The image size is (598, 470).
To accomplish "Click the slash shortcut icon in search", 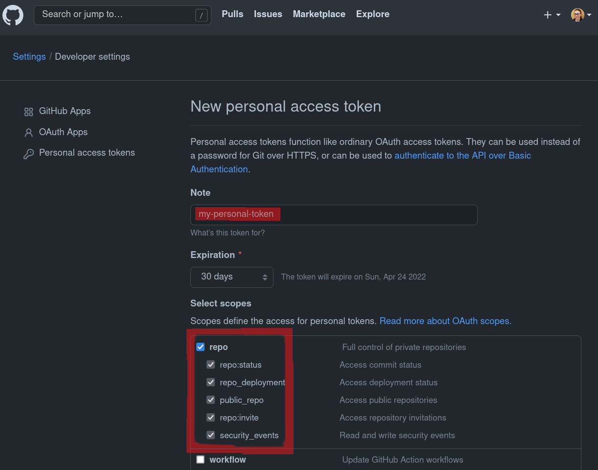I will point(201,16).
